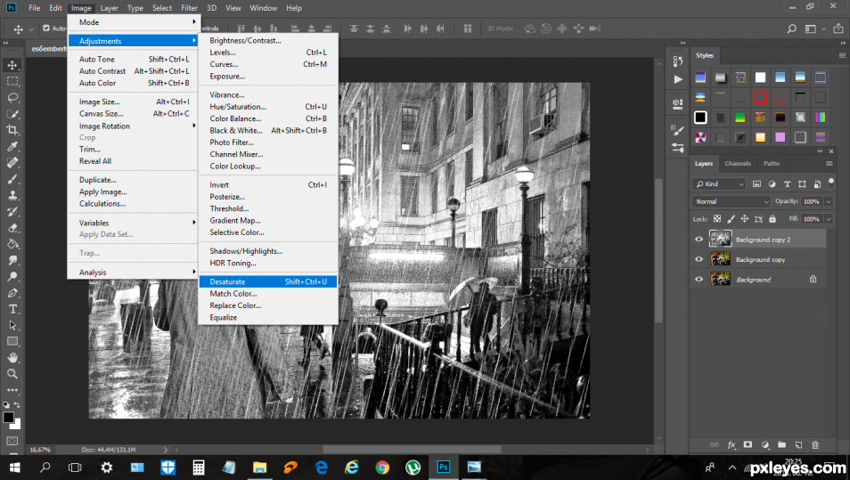
Task: Select the Clone Stamp tool
Action: tap(12, 195)
